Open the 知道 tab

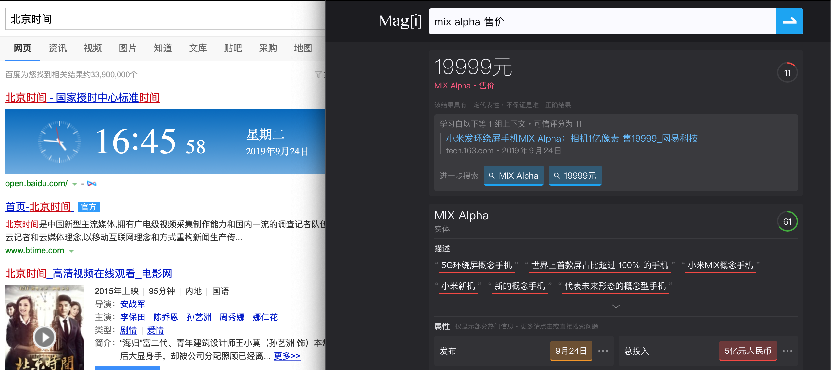point(163,48)
